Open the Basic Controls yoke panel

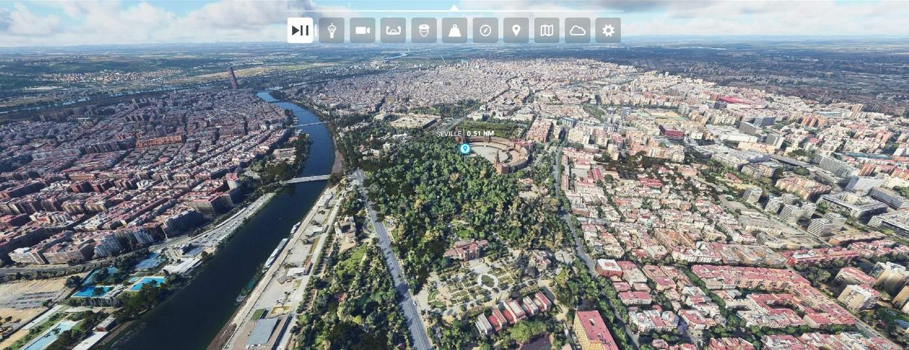(393, 31)
